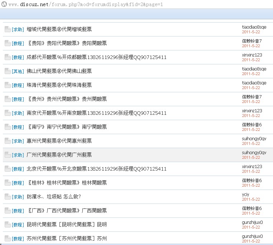273x245 pixels.
Task: Open the 〖贵州〗 thread title
Action: pyautogui.click(x=67, y=99)
